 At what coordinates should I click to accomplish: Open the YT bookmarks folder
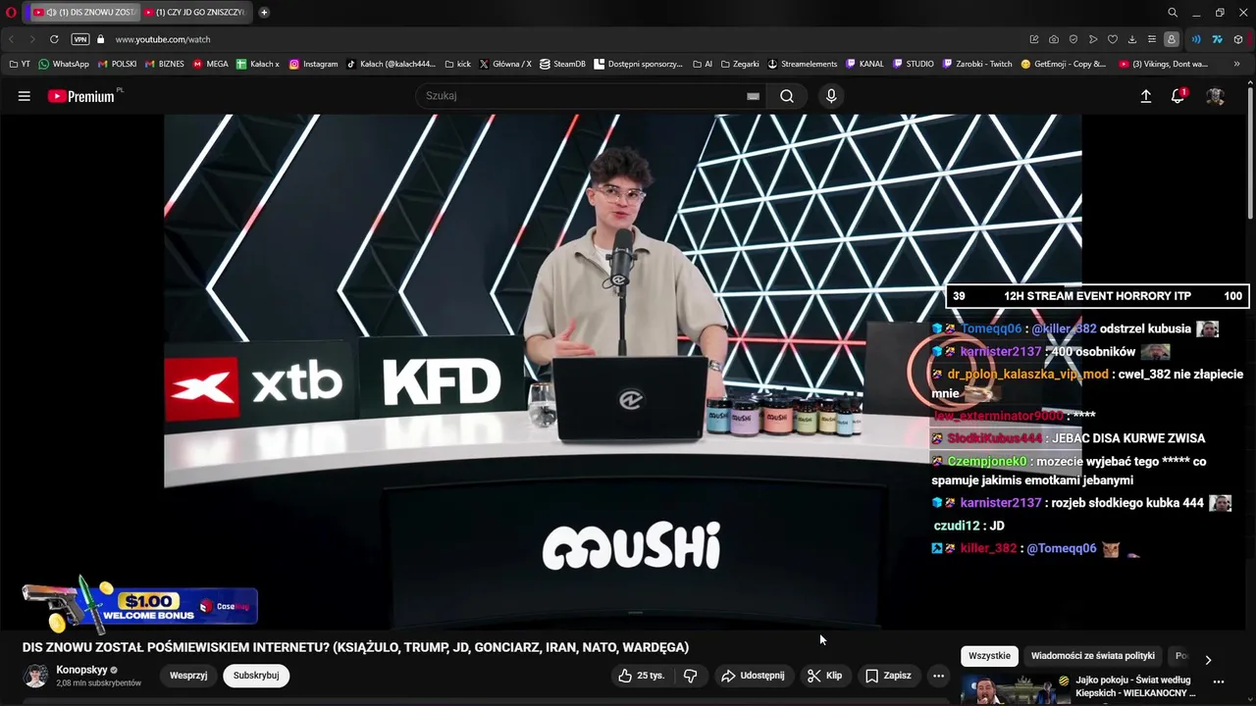(x=20, y=64)
